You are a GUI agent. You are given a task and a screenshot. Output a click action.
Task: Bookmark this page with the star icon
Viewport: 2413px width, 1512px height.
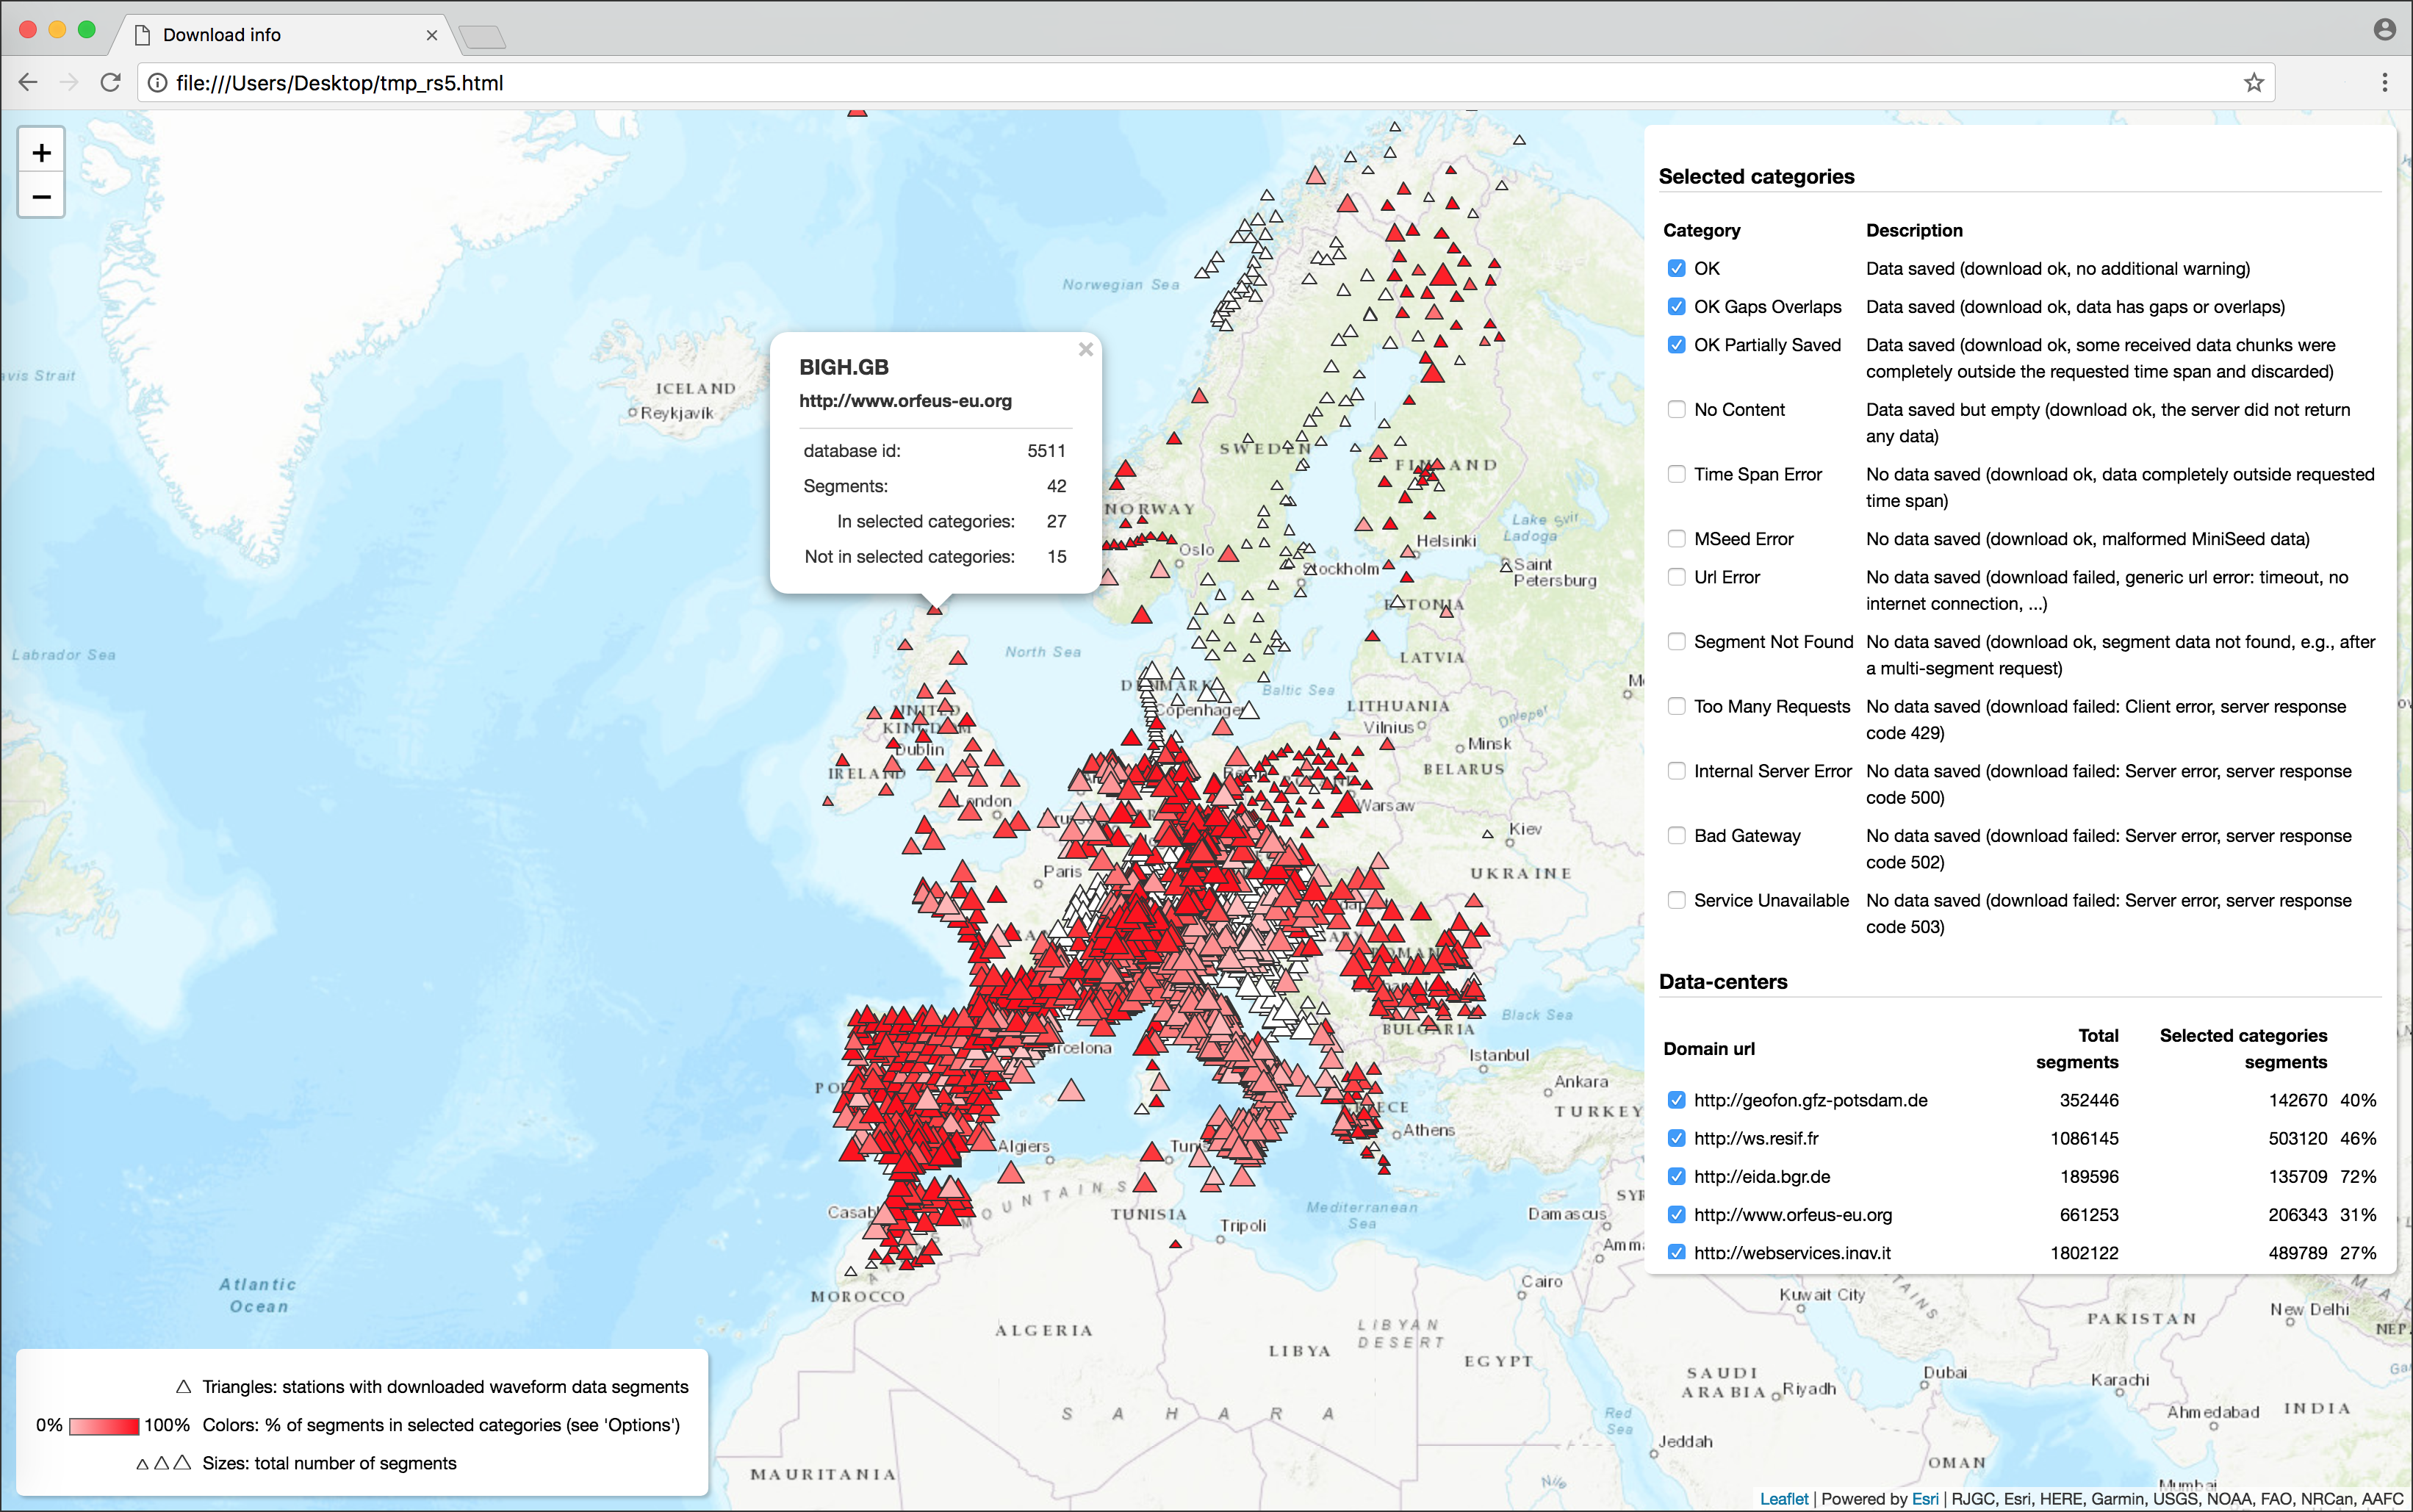pos(2253,83)
